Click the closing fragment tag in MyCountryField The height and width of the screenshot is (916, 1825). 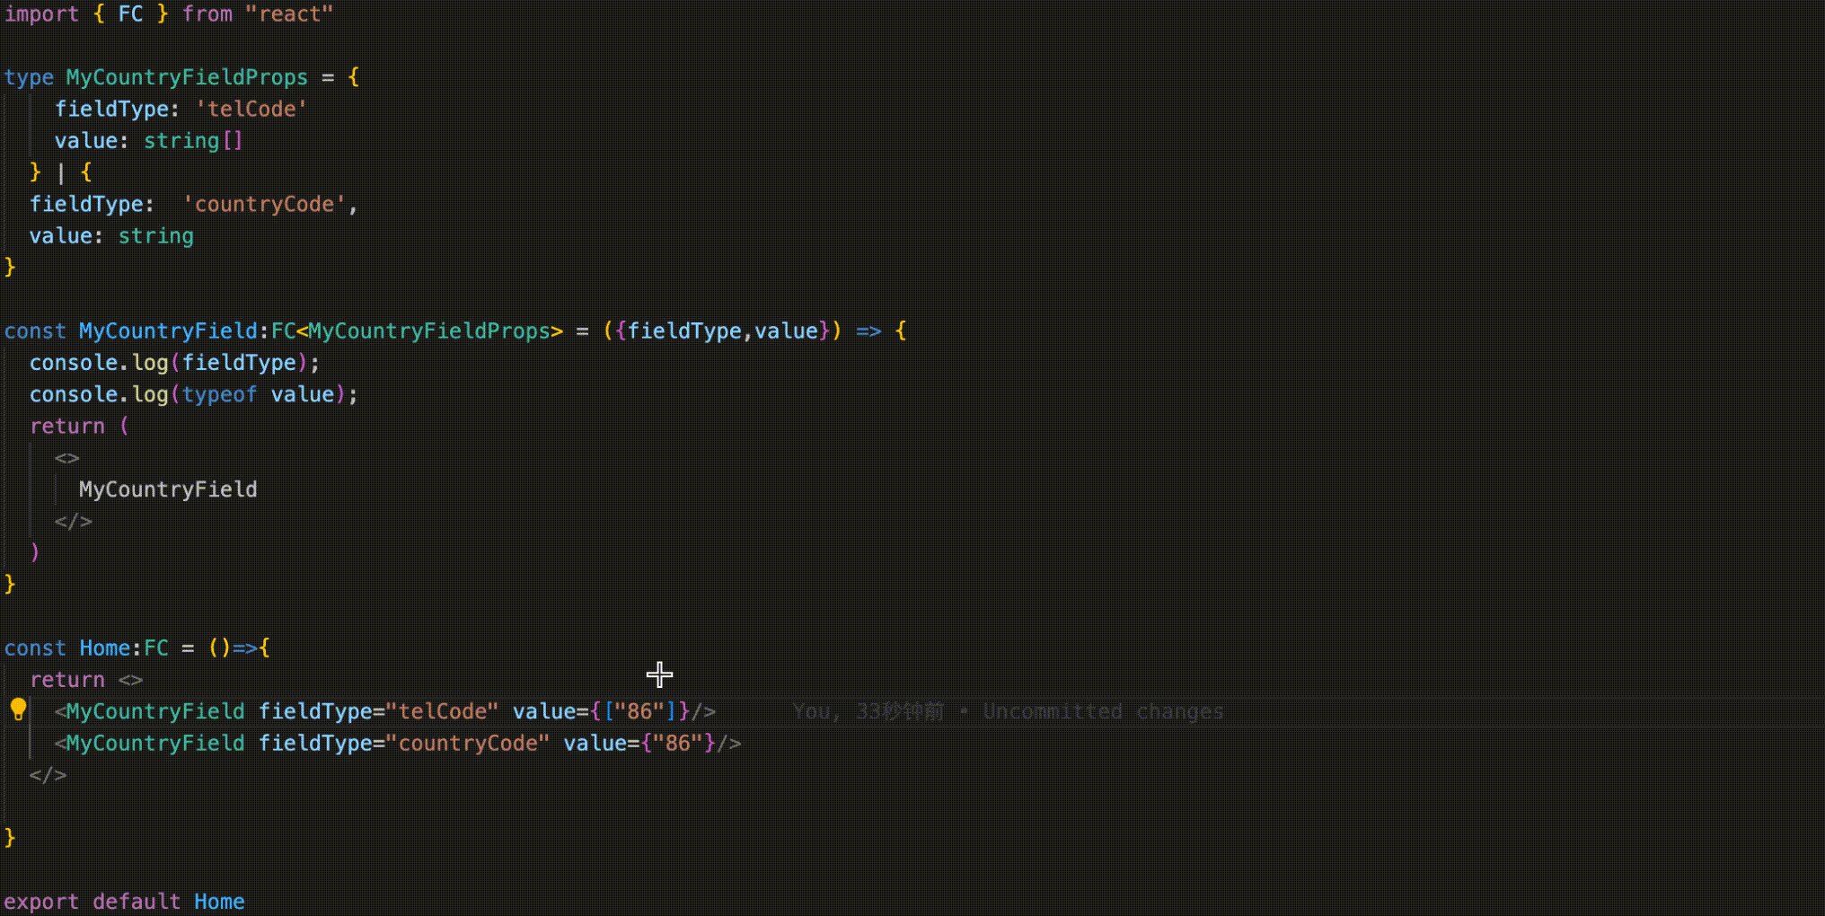(x=73, y=521)
